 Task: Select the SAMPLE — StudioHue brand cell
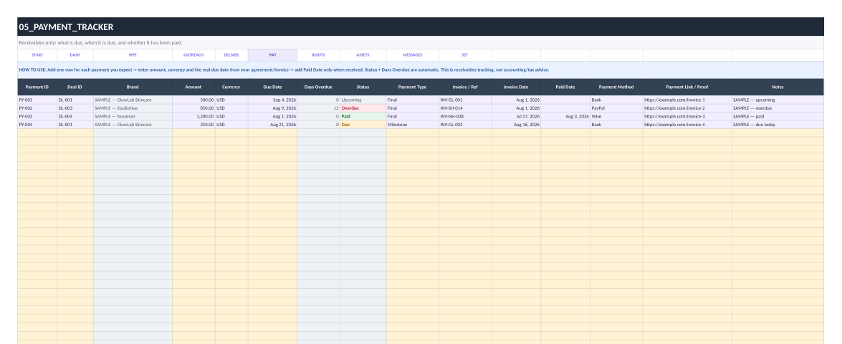pos(133,108)
